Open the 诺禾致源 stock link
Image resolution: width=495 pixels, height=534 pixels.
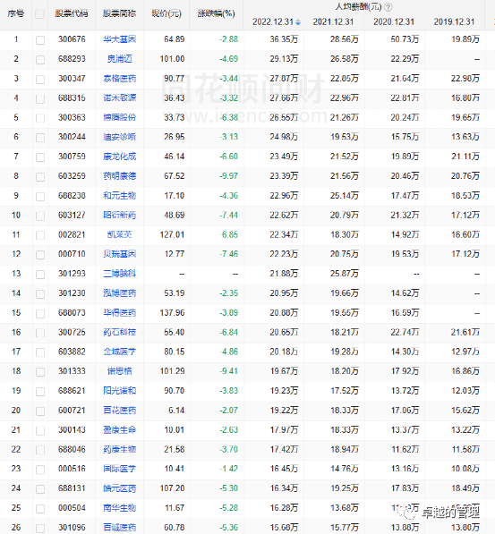click(120, 98)
